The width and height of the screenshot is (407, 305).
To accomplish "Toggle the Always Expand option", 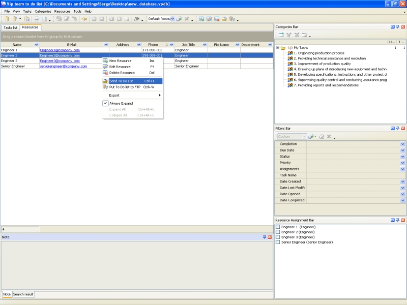I will tap(121, 103).
